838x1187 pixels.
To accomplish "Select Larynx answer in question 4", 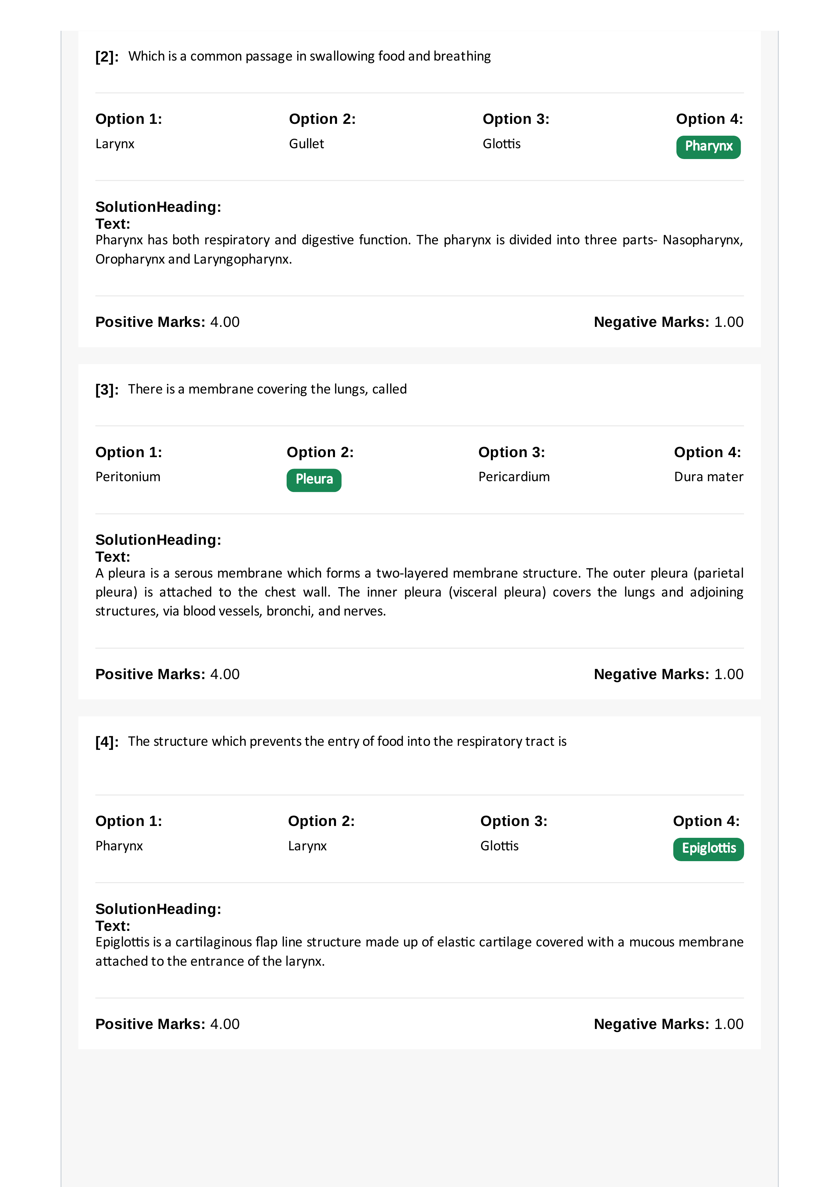I will click(307, 846).
